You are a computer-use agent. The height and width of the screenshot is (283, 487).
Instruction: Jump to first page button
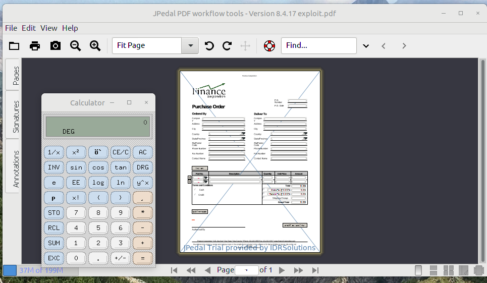tap(174, 270)
